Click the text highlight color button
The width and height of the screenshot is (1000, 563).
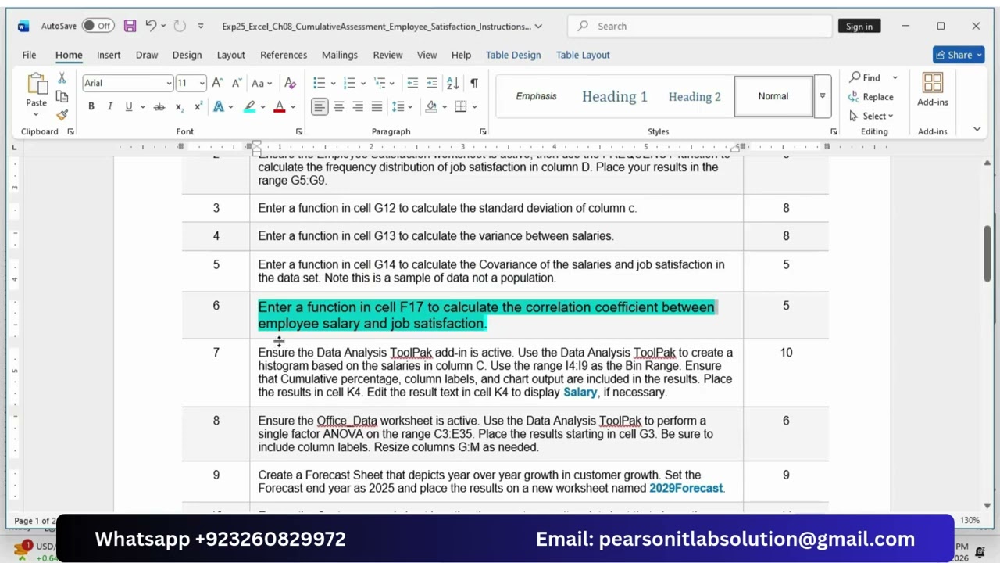[250, 106]
